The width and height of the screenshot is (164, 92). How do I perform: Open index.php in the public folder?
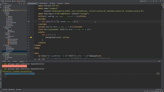pos(9,21)
